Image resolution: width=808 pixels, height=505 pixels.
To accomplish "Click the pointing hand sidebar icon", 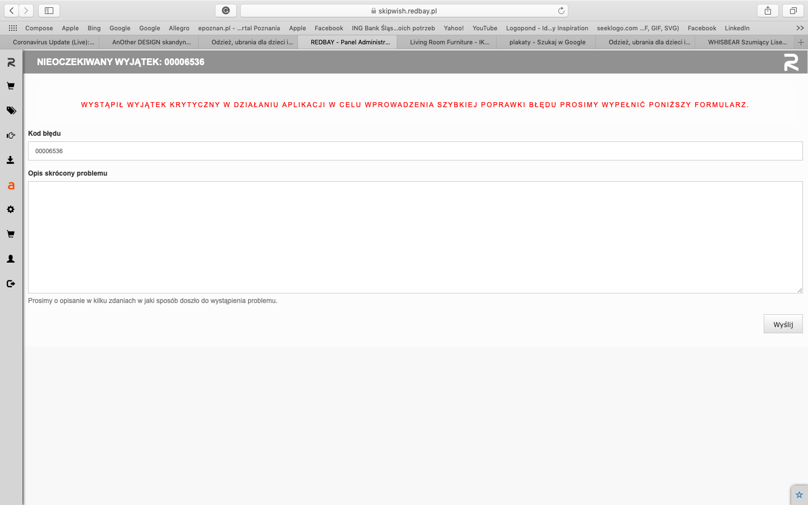I will pos(11,135).
